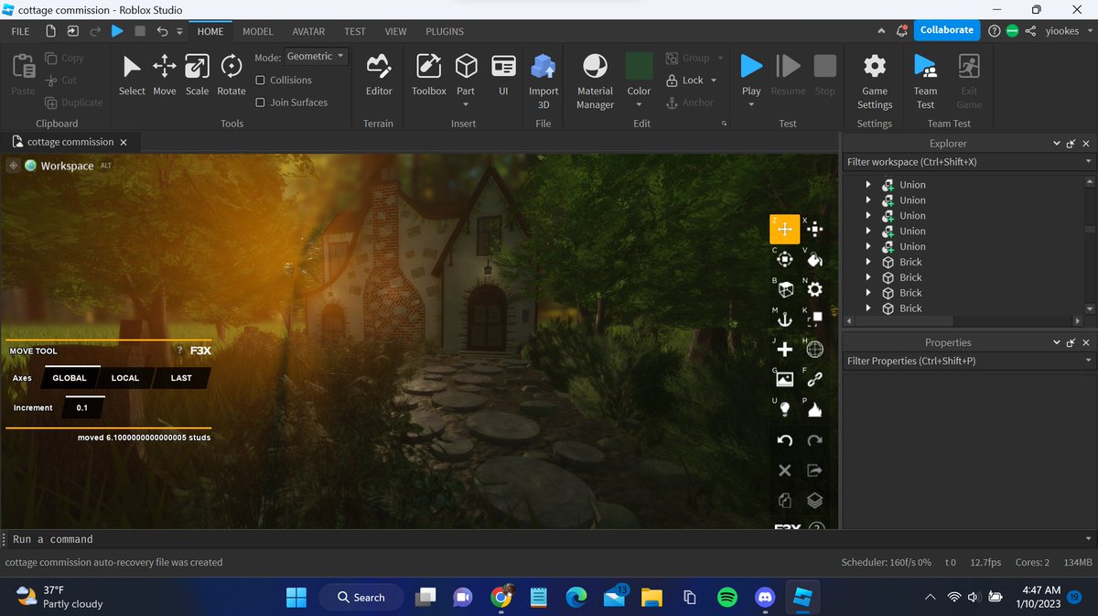Choose the Rotate tool in ribbon
This screenshot has width=1098, height=616.
tap(231, 75)
